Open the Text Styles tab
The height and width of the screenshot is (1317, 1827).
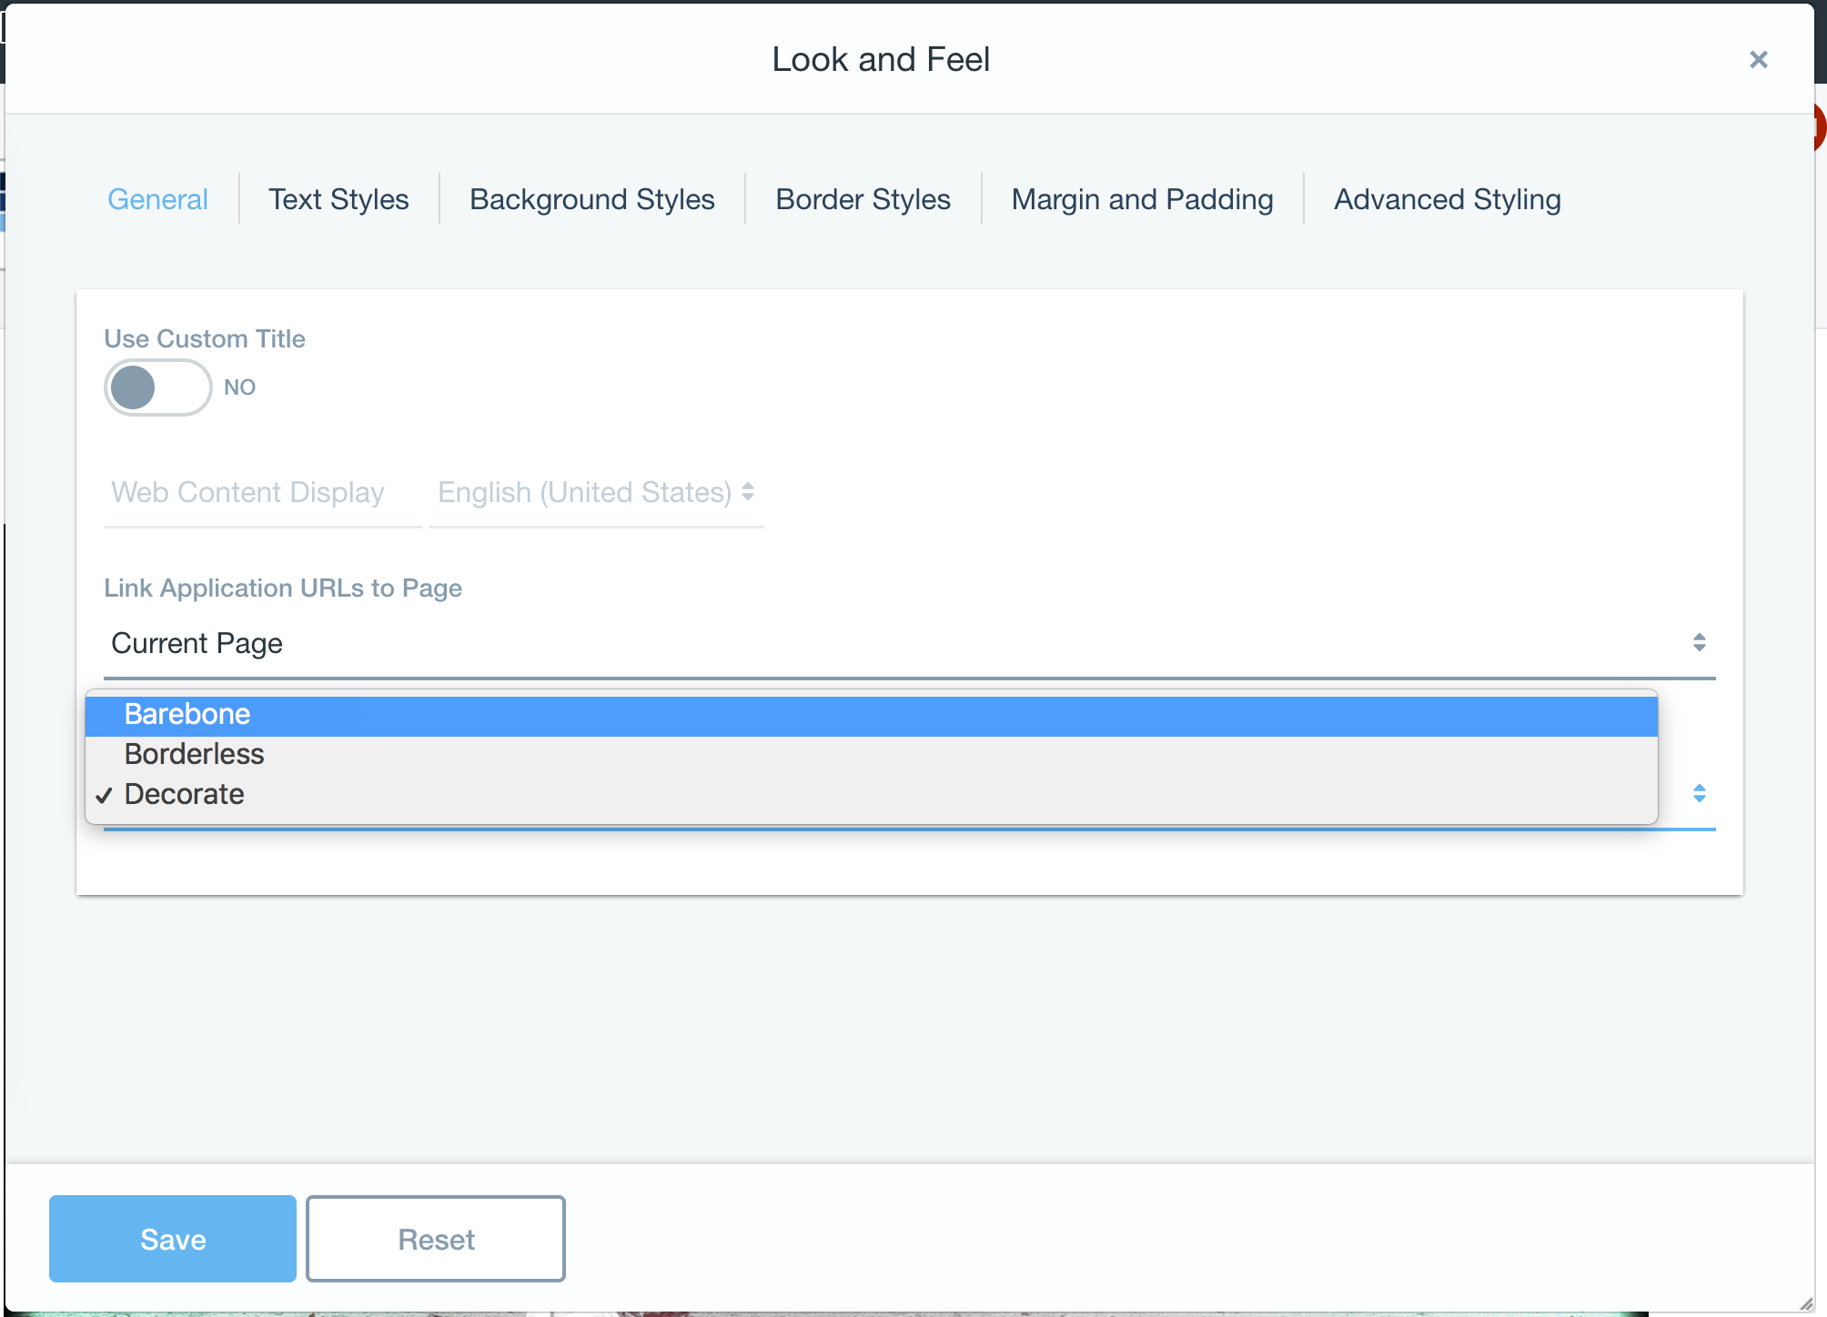click(338, 199)
